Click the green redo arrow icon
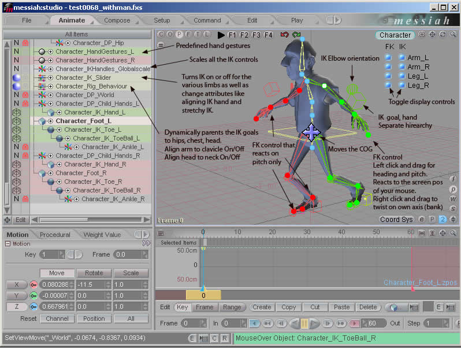 click(296, 35)
